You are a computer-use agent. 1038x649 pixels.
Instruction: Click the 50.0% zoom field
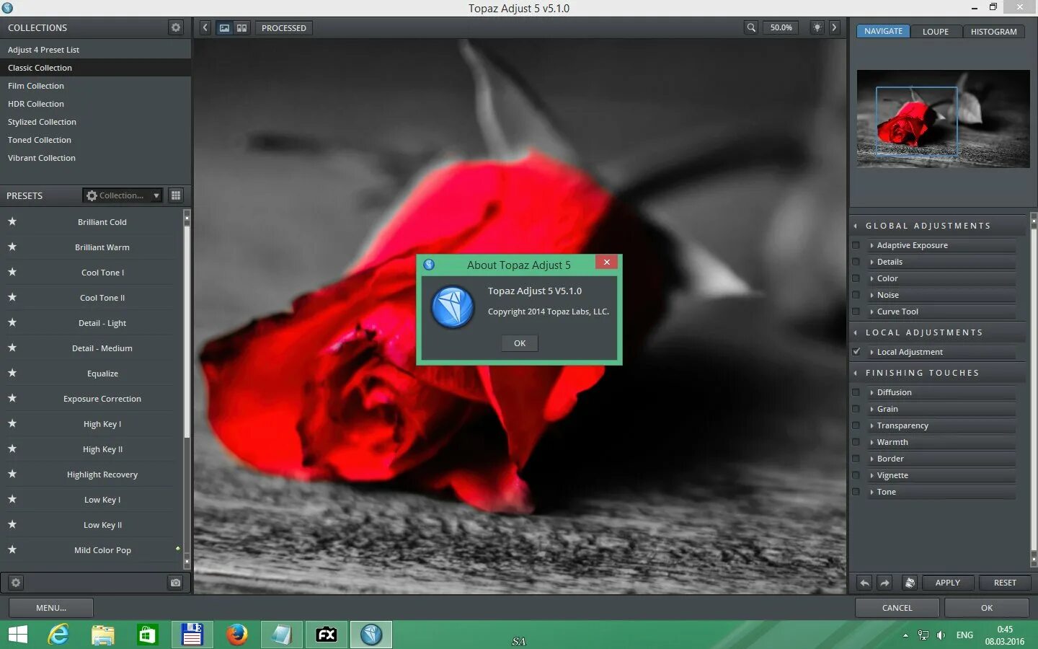(x=781, y=27)
